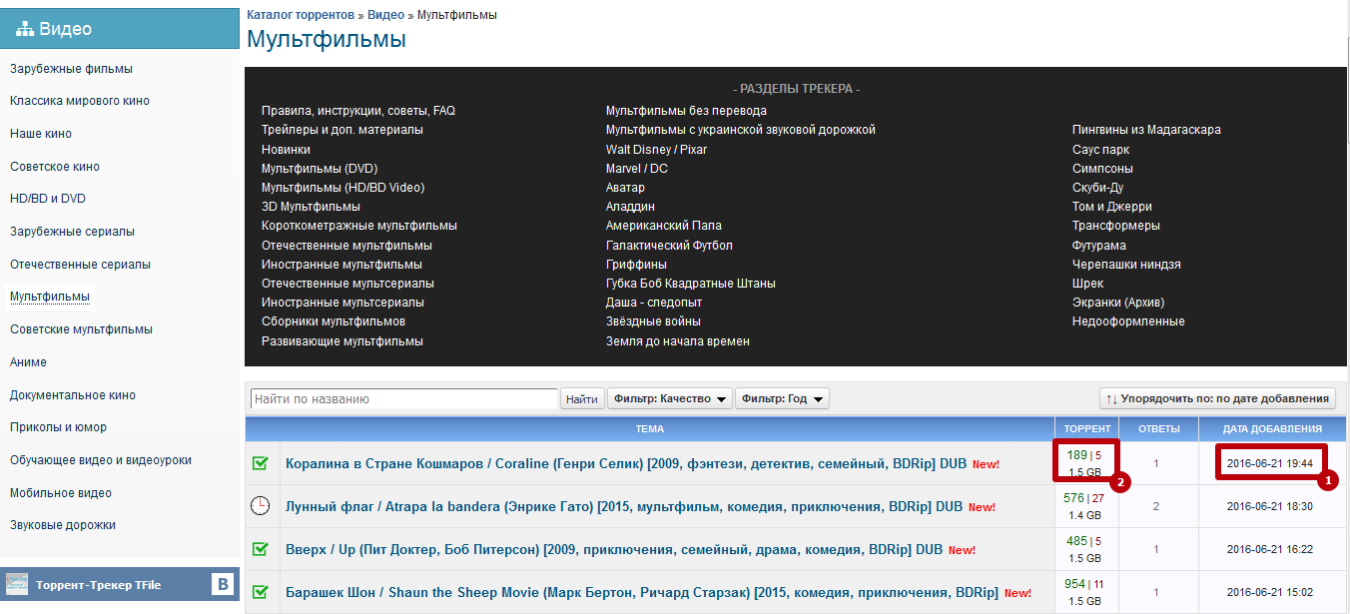Open Зарубежные сериалы sidebar section
Viewport: 1350px width, 614px height.
[72, 232]
